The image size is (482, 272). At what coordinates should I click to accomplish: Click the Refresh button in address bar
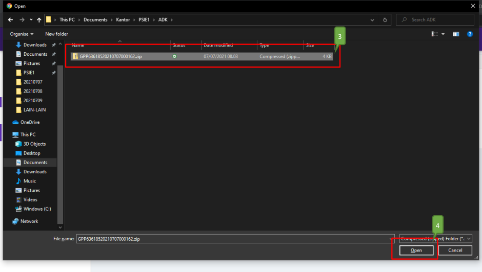point(385,20)
